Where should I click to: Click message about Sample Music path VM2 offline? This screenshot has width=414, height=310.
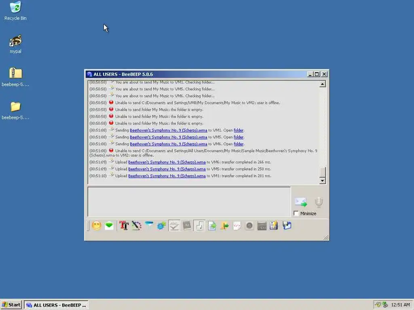[203, 153]
